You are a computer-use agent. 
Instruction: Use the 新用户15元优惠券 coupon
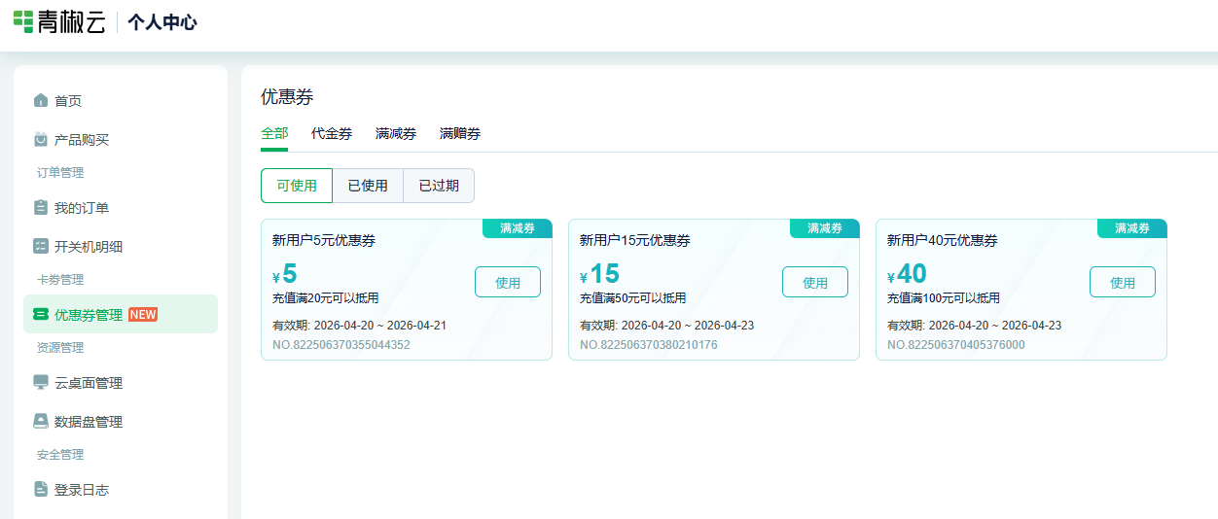click(x=815, y=283)
